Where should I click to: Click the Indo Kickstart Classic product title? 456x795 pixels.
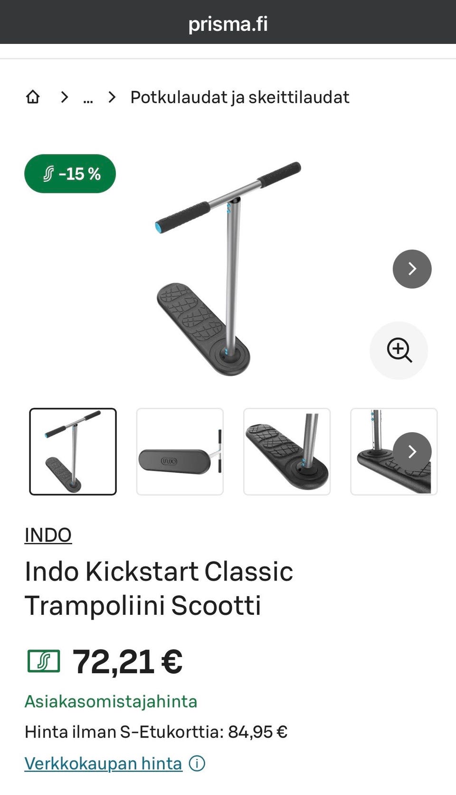coord(159,588)
